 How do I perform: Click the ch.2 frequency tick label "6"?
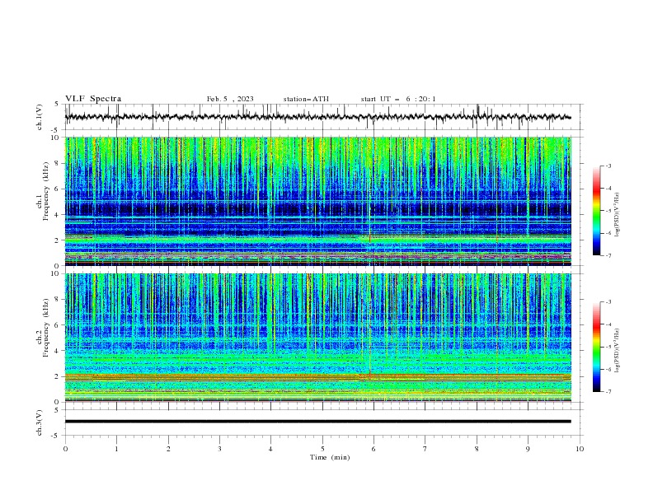57,324
